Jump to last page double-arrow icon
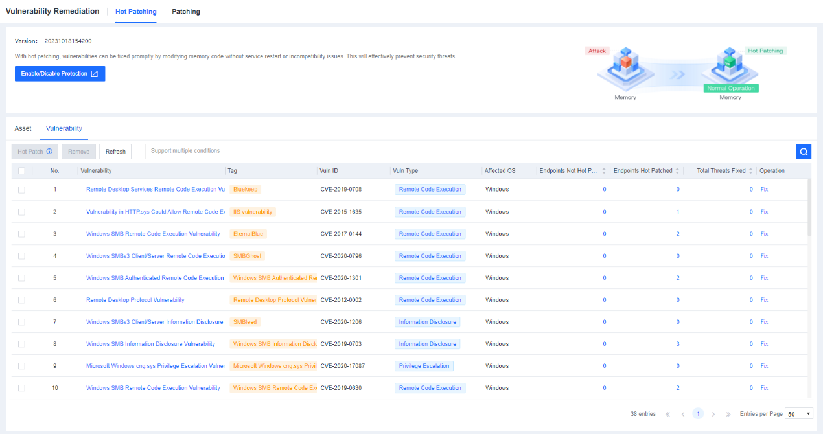 click(728, 414)
